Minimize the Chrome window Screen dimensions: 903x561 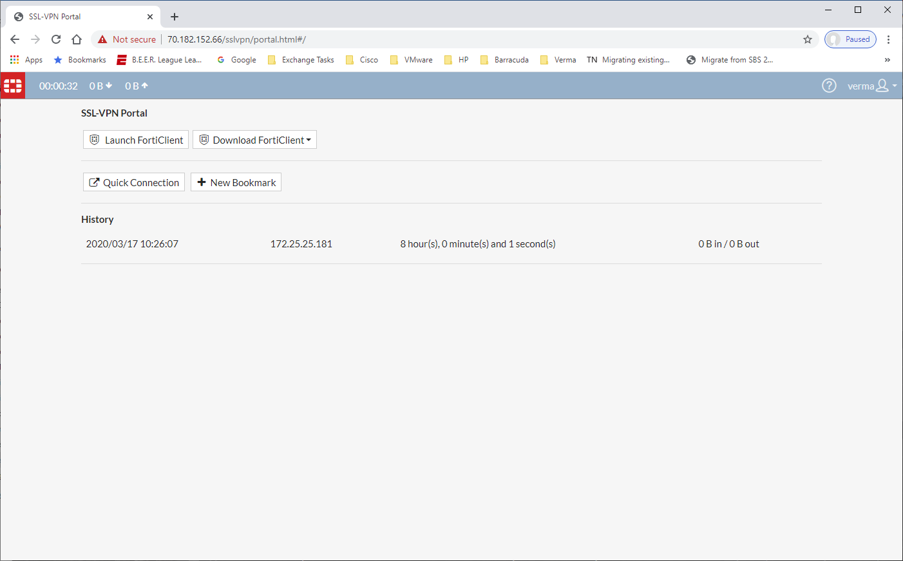click(x=828, y=10)
